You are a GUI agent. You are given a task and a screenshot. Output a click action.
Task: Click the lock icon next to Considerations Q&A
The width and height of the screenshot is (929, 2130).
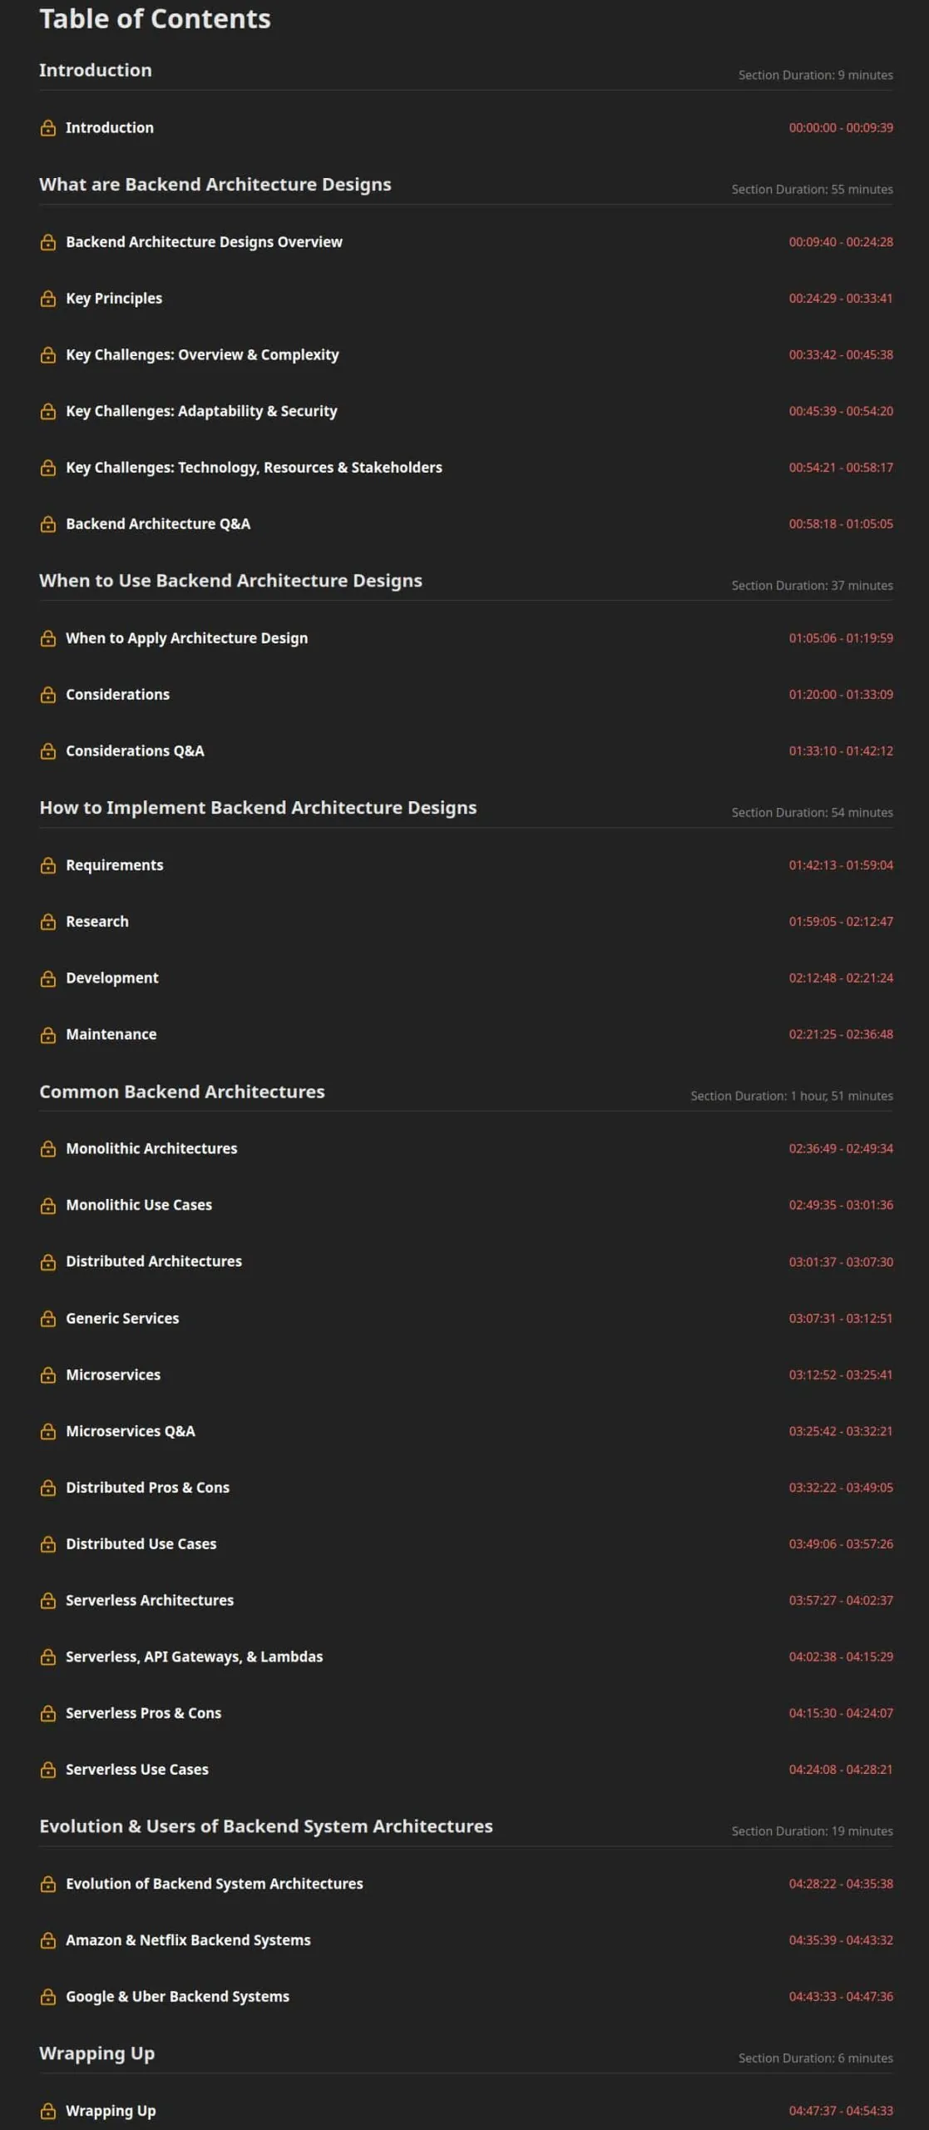48,751
